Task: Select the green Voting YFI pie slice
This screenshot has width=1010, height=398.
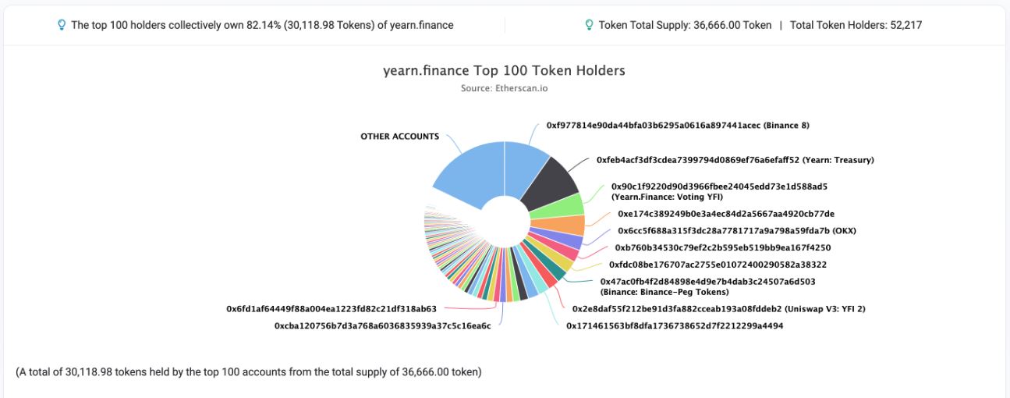Action: click(562, 207)
